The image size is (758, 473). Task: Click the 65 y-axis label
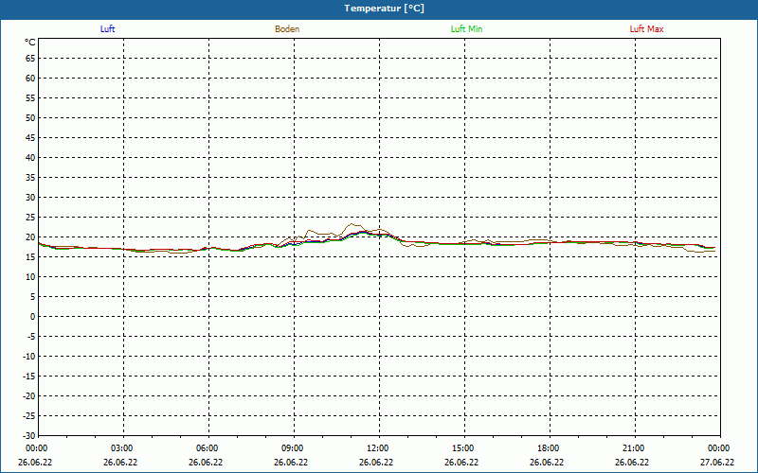pyautogui.click(x=30, y=59)
